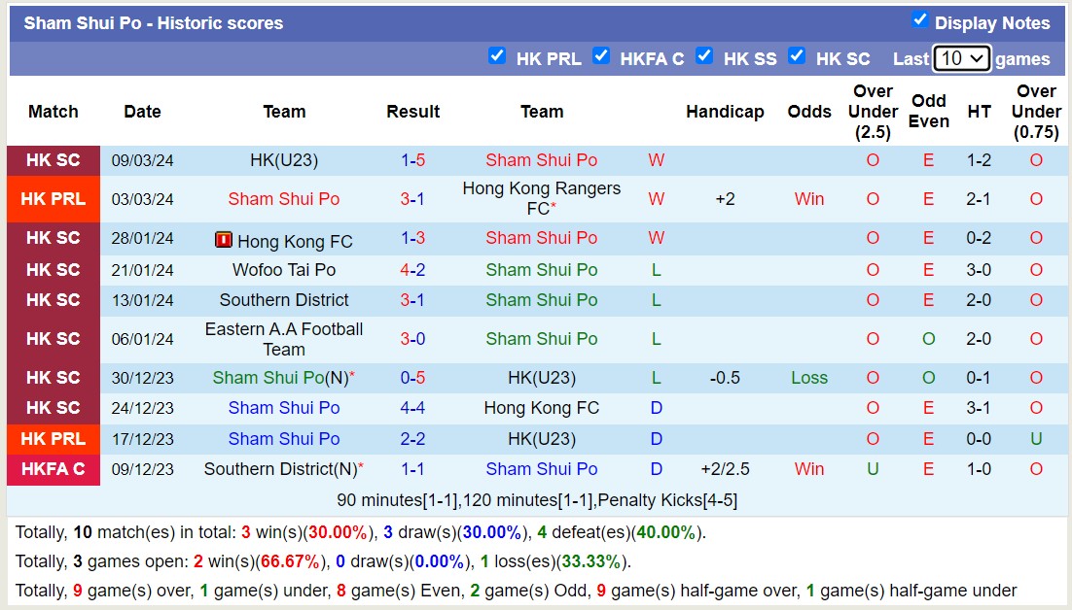Viewport: 1072px width, 610px height.
Task: Open the 1-5 result against HK(U23)
Action: (x=413, y=160)
